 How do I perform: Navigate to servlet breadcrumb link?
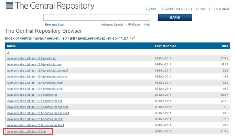pos(53,38)
